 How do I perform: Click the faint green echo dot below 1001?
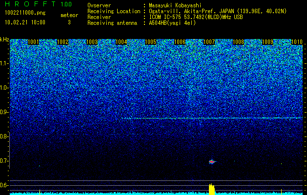[40, 166]
